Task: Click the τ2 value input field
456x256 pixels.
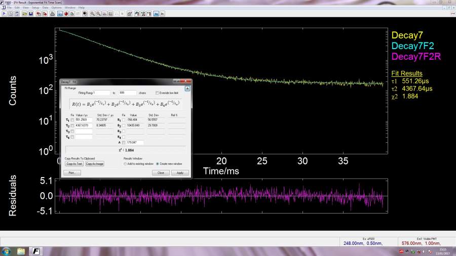Action: point(83,125)
